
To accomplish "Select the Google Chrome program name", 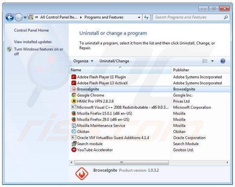I will click(90, 95).
